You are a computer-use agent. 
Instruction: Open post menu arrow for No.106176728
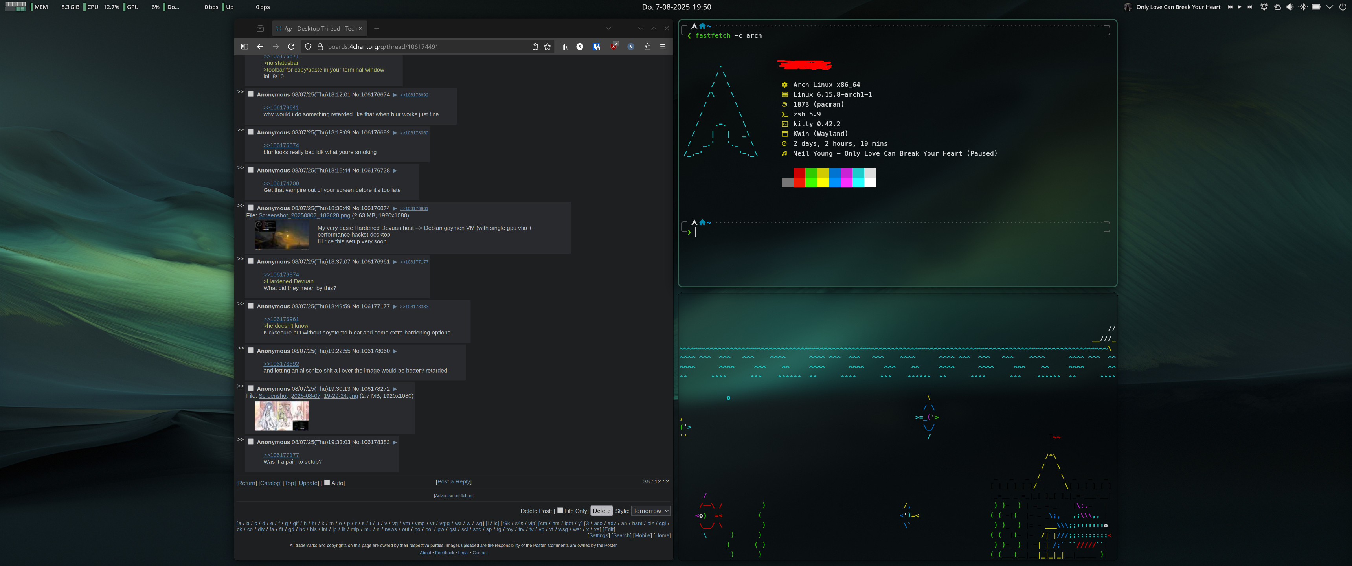click(395, 171)
